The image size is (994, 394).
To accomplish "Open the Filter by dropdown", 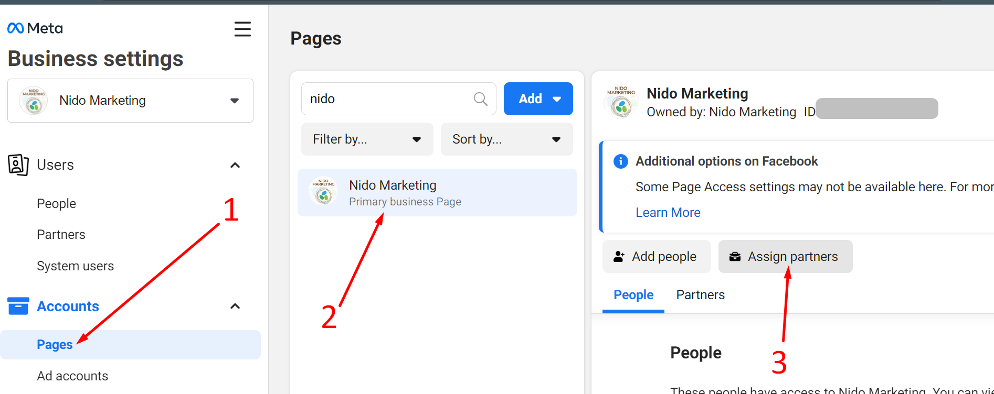I will (367, 139).
